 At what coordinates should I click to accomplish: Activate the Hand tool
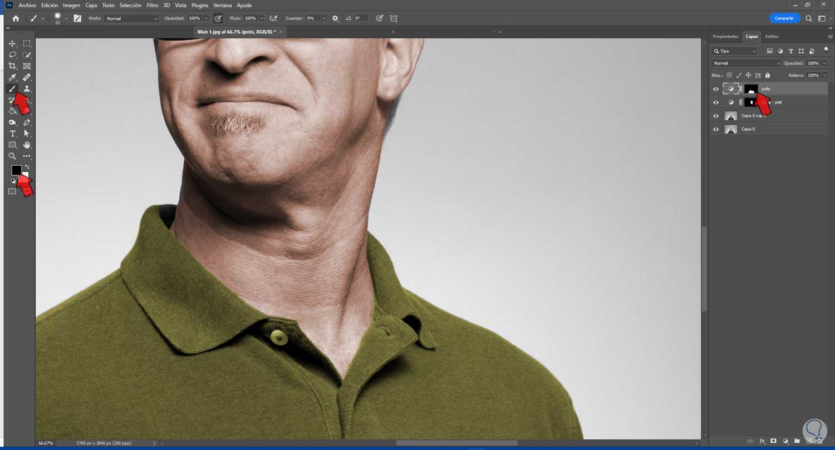tap(26, 145)
